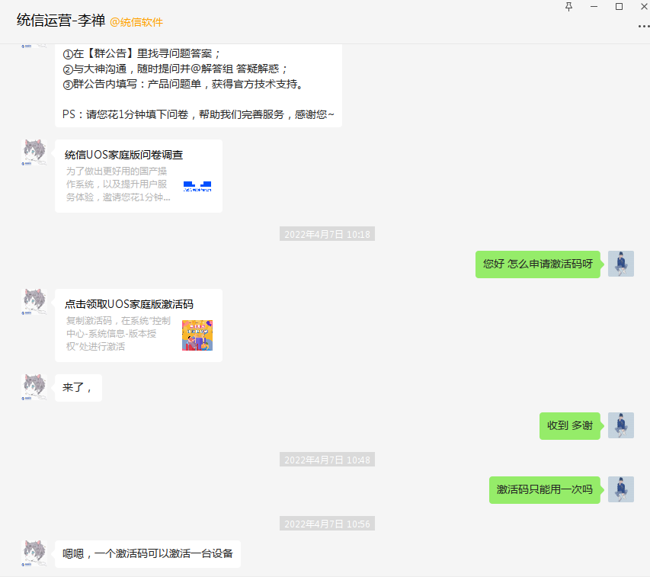This screenshot has width=650, height=577.
Task: Click the line ②与大神沟通，随时提问
Action: click(175, 69)
